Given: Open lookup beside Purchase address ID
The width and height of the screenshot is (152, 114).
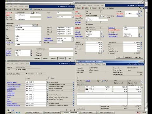Looking at the screenshot, I should pyautogui.click(x=31, y=51).
